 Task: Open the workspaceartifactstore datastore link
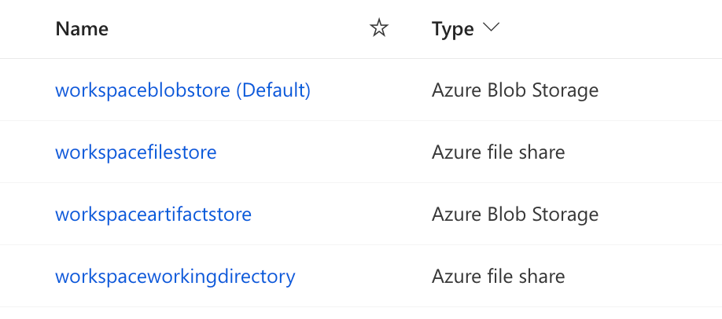pyautogui.click(x=153, y=214)
